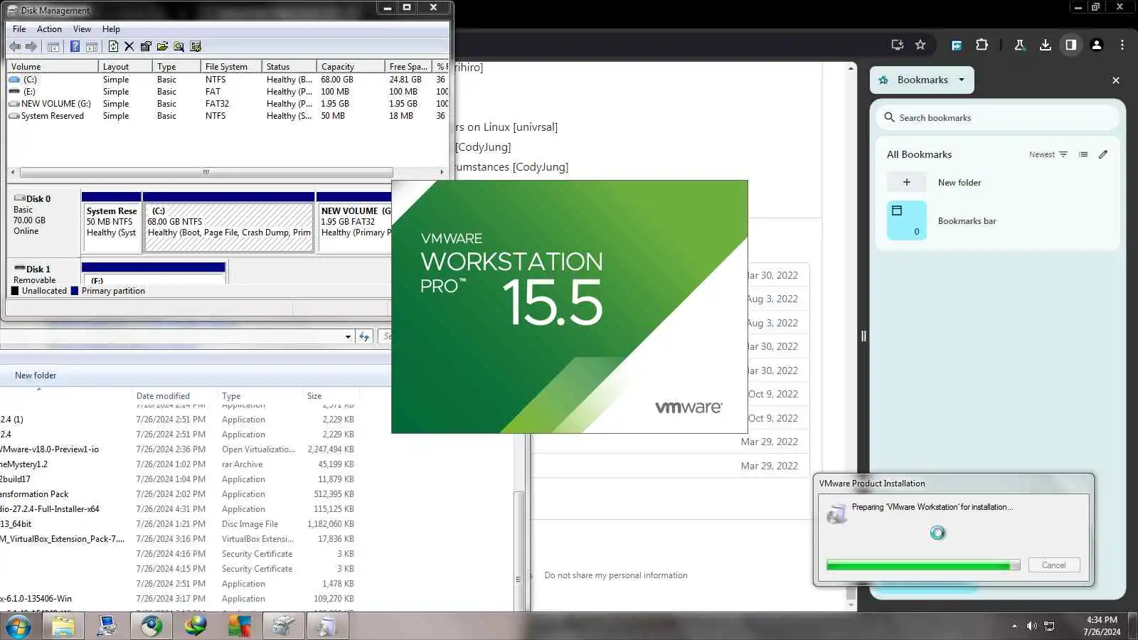Click the System Reserved 50 MB partition block
1138x640 pixels.
click(x=112, y=227)
